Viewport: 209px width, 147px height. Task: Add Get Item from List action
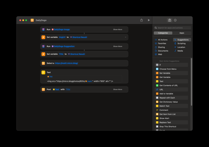pos(171,114)
